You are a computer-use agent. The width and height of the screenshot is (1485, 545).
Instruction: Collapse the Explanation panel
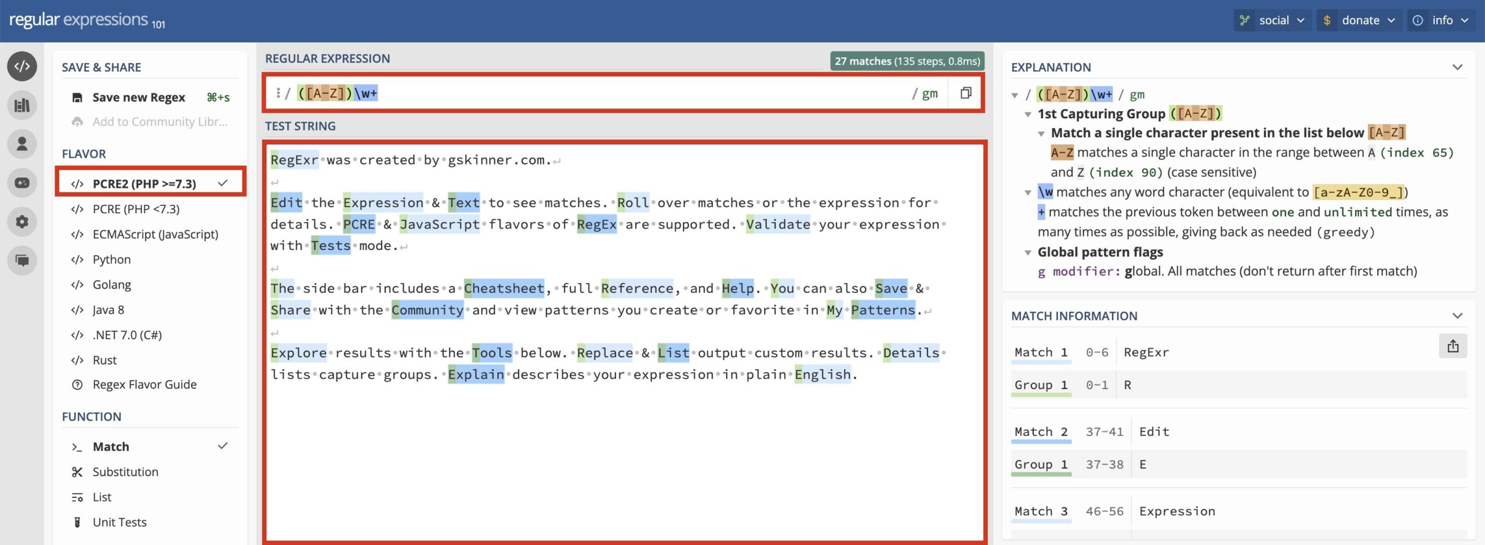click(x=1457, y=67)
